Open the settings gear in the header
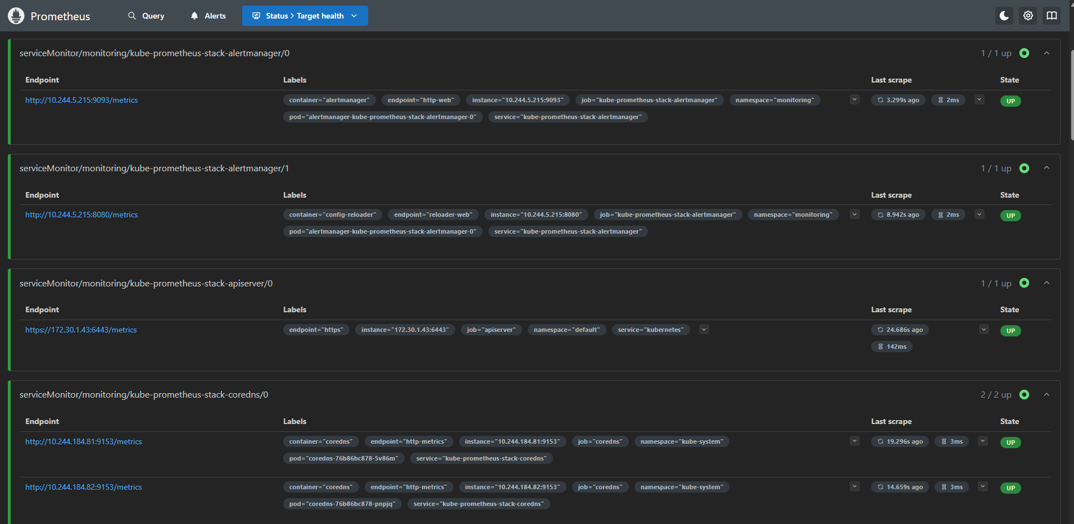1074x524 pixels. [1028, 16]
